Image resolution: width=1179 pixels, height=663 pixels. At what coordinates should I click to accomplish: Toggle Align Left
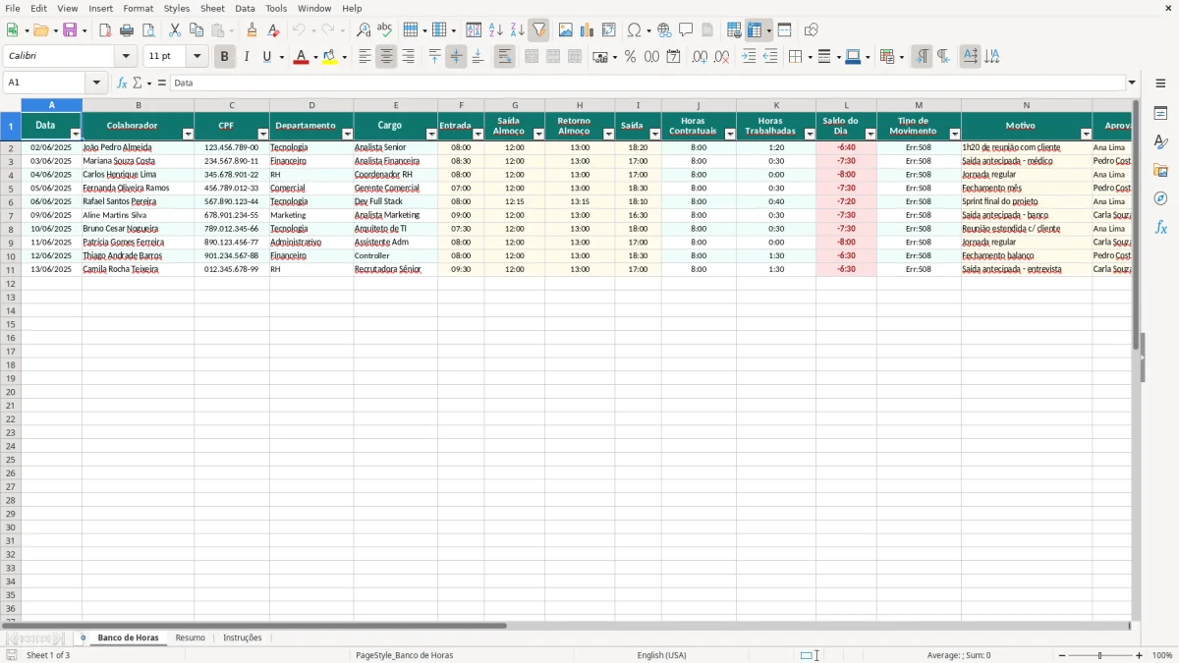[365, 57]
